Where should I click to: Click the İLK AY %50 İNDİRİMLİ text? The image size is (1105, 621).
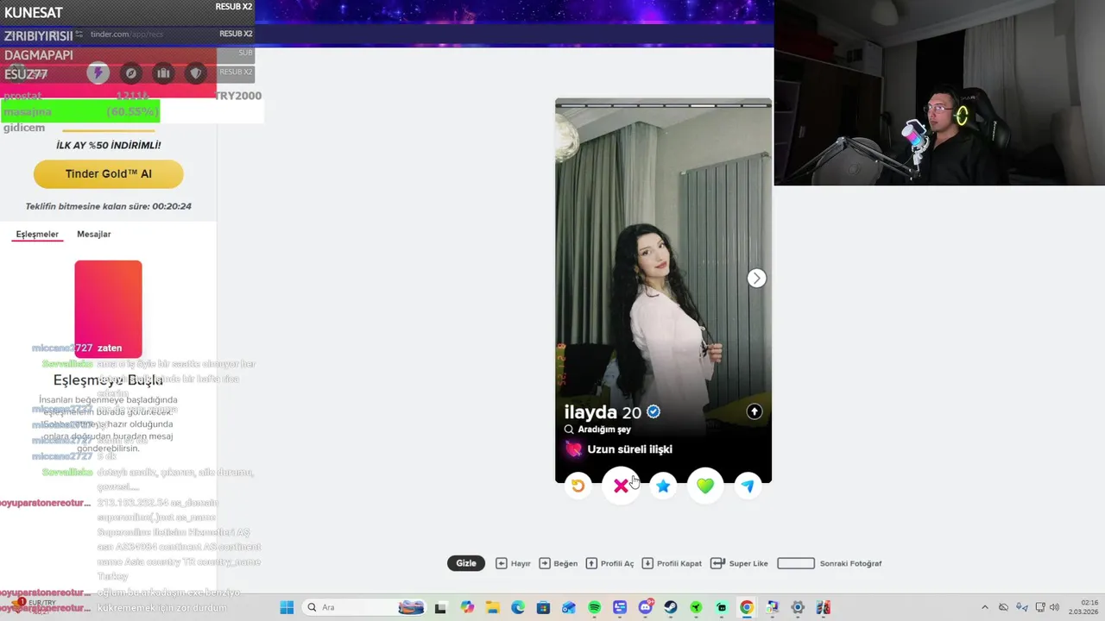click(x=109, y=145)
